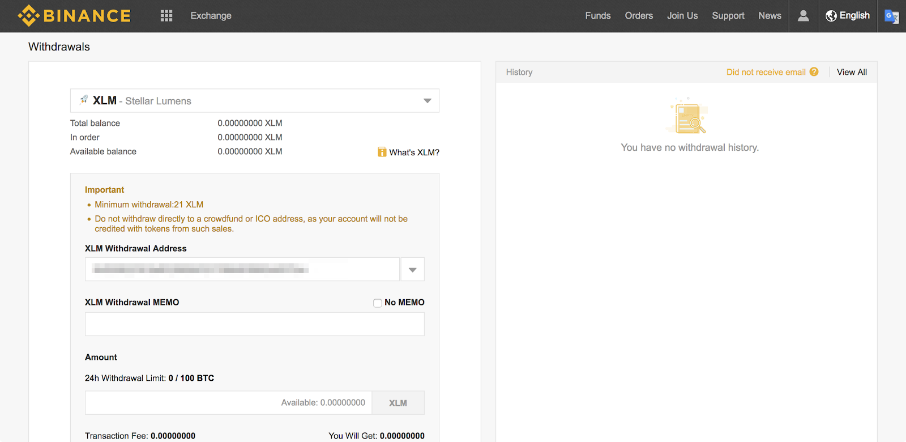Click the What's XLM? link
906x442 pixels.
pos(414,152)
